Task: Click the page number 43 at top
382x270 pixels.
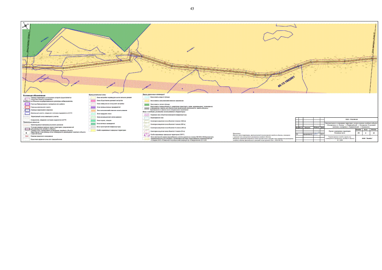Action: (x=192, y=8)
